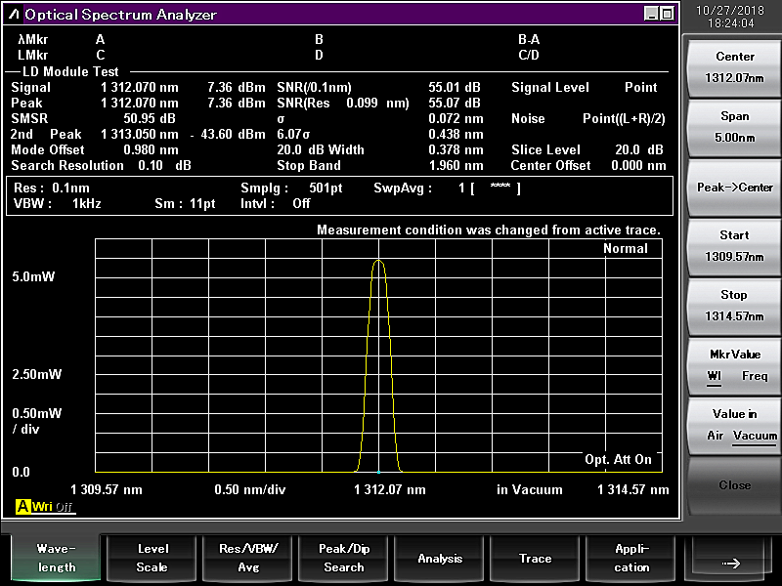Open the Application menu
This screenshot has height=586, width=782.
631,559
